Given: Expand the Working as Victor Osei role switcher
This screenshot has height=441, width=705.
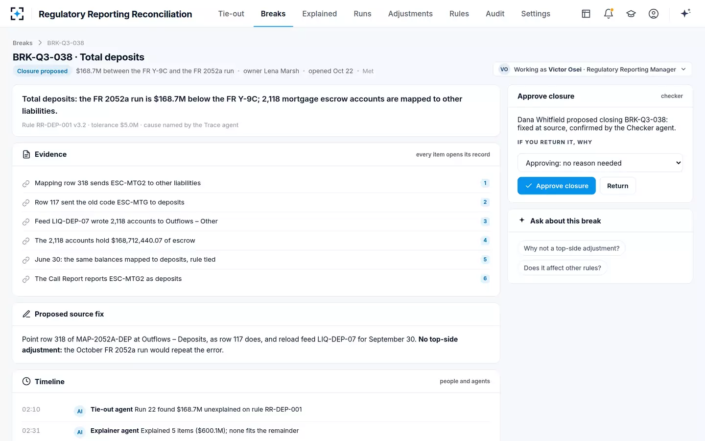Looking at the screenshot, I should [x=592, y=70].
